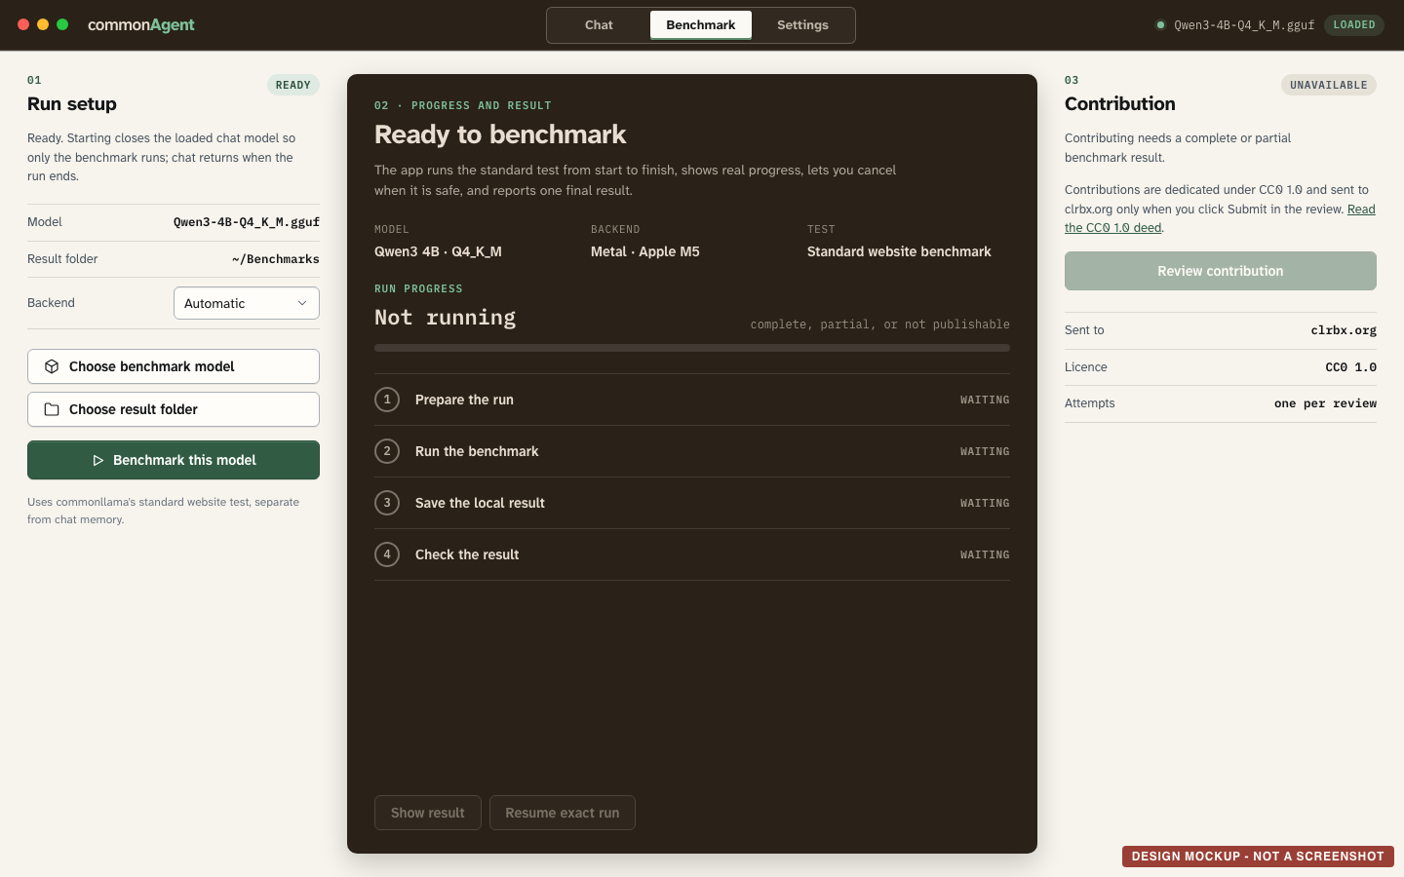Click the cube icon beside Choose benchmark model
The width and height of the screenshot is (1404, 877).
click(52, 366)
